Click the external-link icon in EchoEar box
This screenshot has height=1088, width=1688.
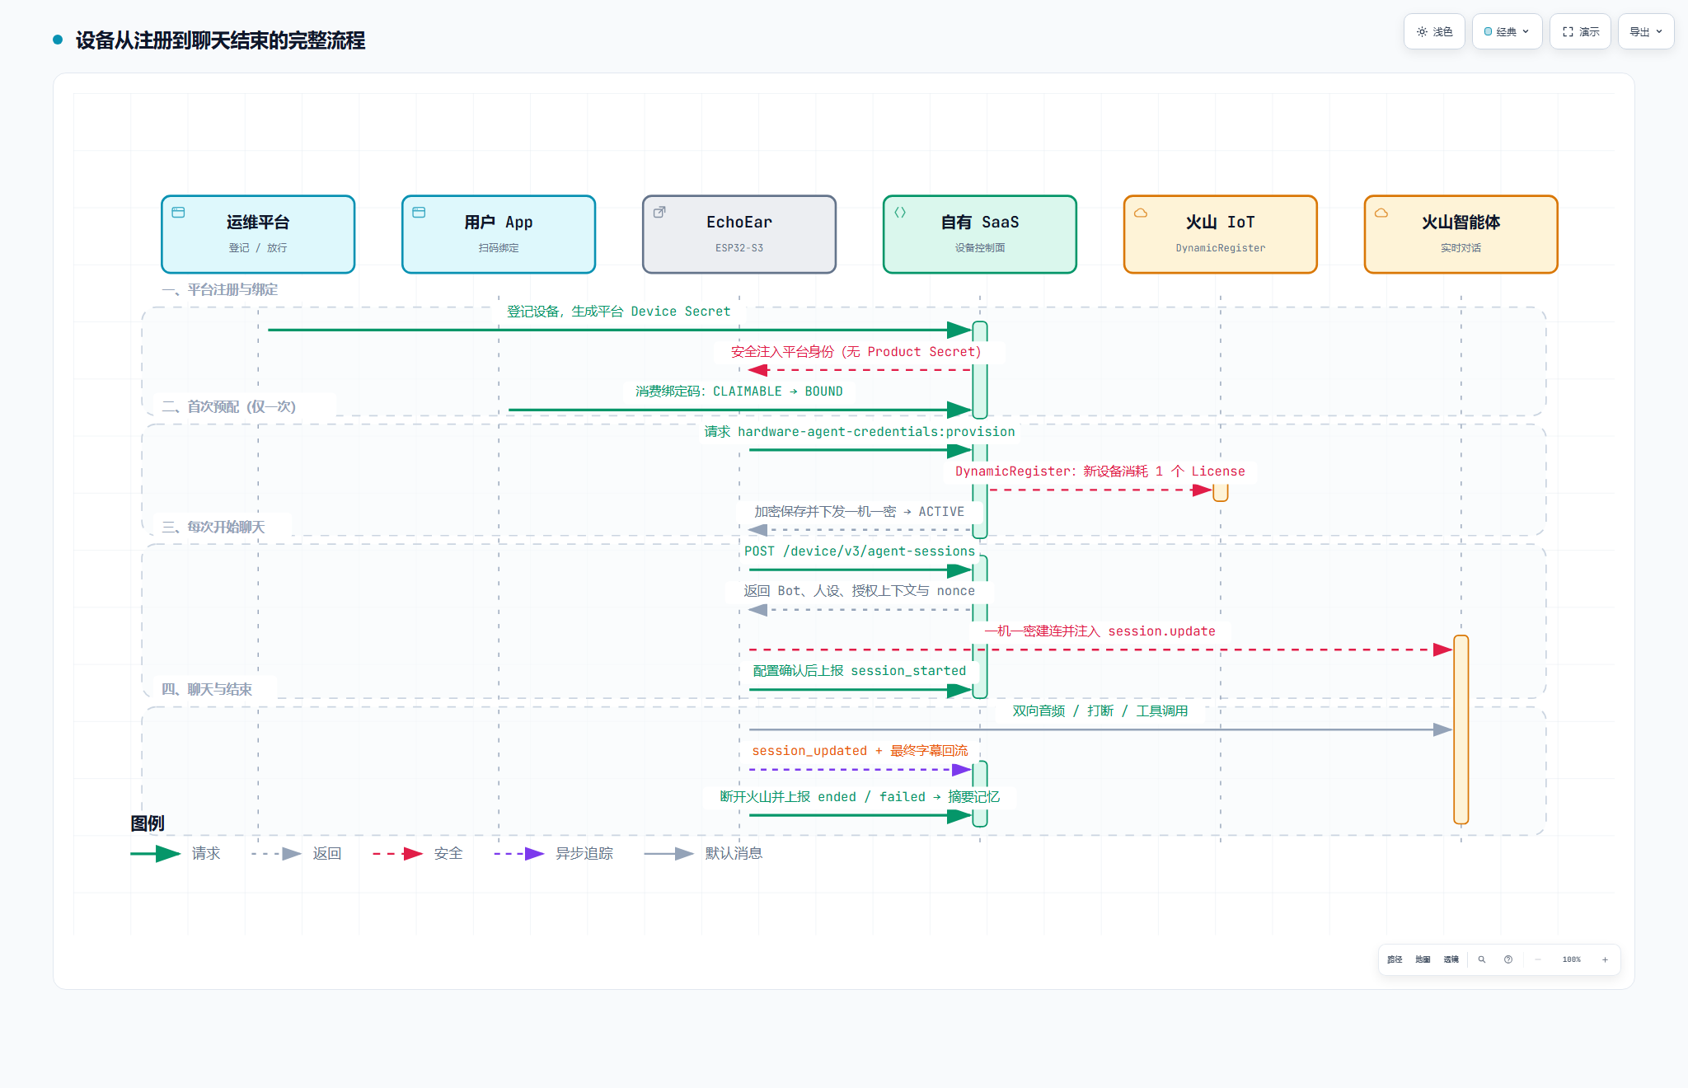point(659,213)
